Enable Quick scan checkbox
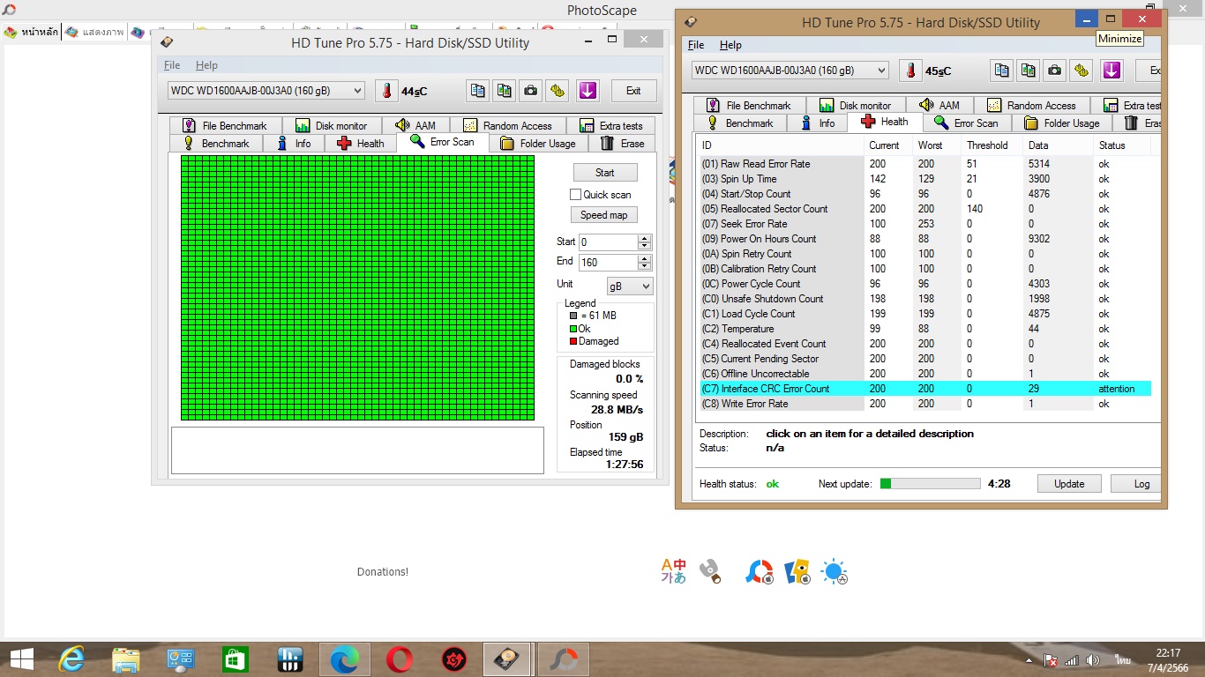 (x=575, y=195)
